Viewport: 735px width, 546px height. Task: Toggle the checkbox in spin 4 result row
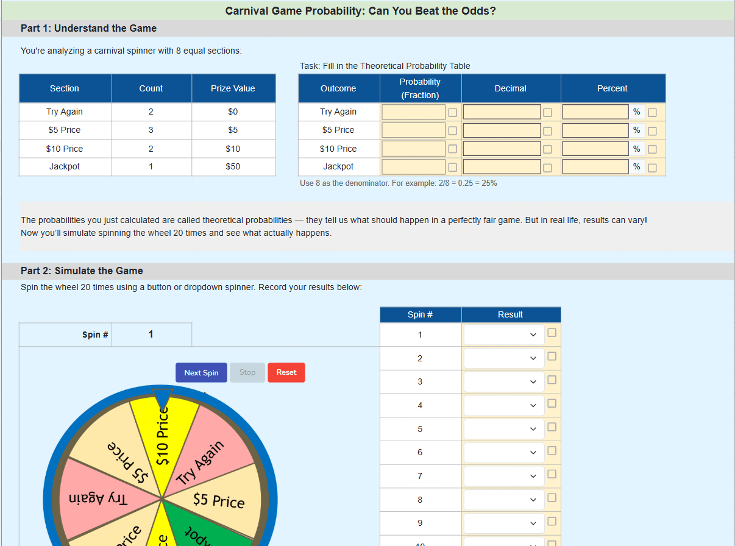(552, 403)
